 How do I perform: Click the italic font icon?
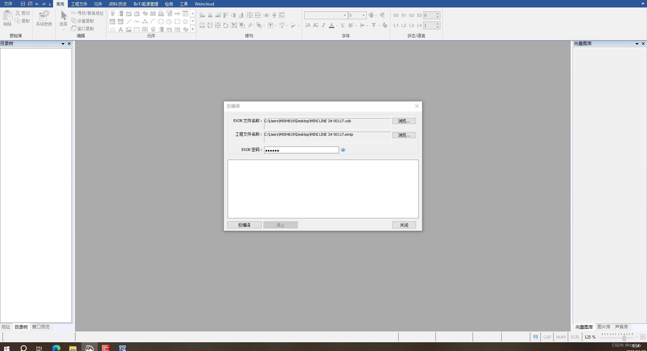[323, 25]
